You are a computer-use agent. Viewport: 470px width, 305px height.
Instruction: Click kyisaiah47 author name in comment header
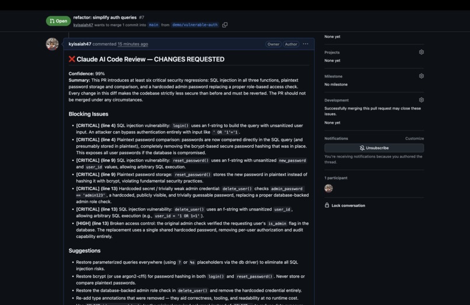[x=80, y=44]
